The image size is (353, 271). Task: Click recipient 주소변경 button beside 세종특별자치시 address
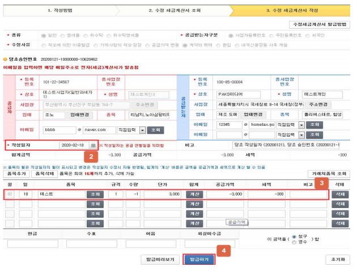point(318,104)
